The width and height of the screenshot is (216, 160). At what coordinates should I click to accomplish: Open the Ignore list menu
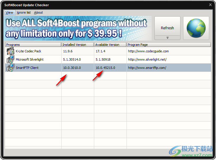coord(24,12)
